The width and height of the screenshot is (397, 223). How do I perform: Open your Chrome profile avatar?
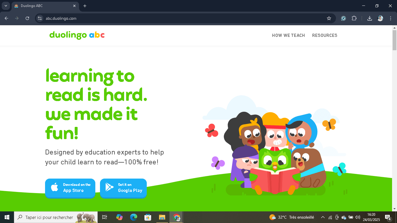[x=380, y=18]
